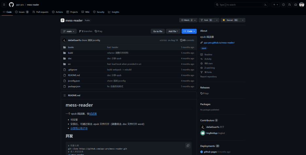Open commit message 'build: webpack -> esbuild'
This screenshot has width=306, height=155.
(120, 70)
